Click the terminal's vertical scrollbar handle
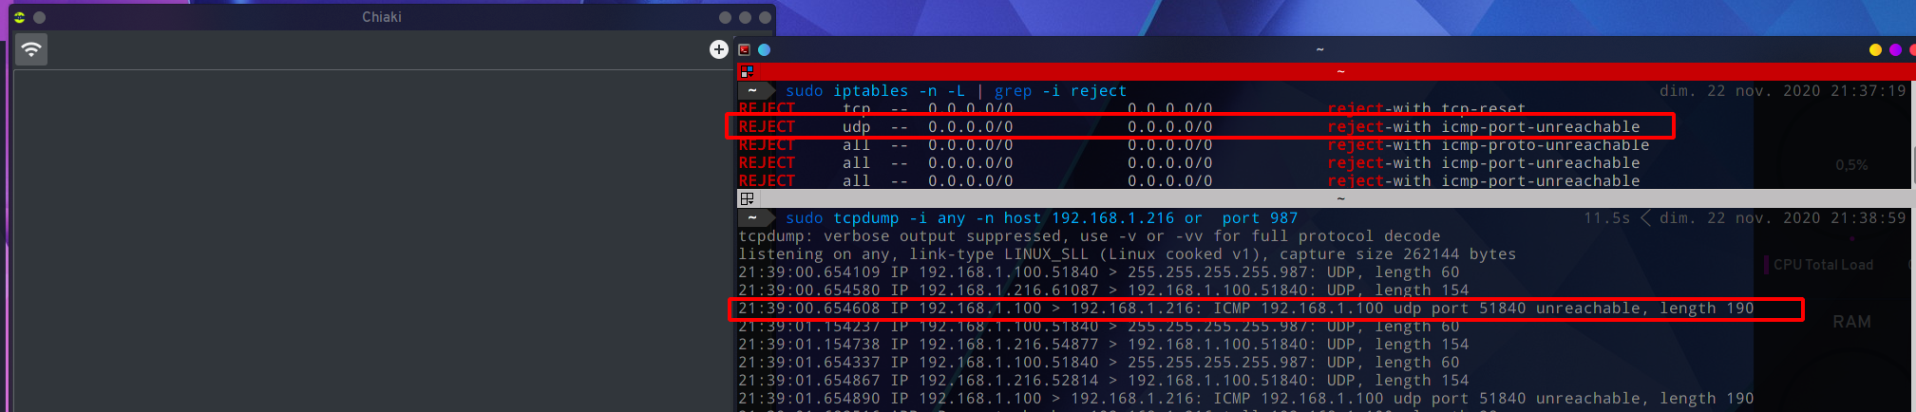The width and height of the screenshot is (1916, 412). [x=1913, y=167]
